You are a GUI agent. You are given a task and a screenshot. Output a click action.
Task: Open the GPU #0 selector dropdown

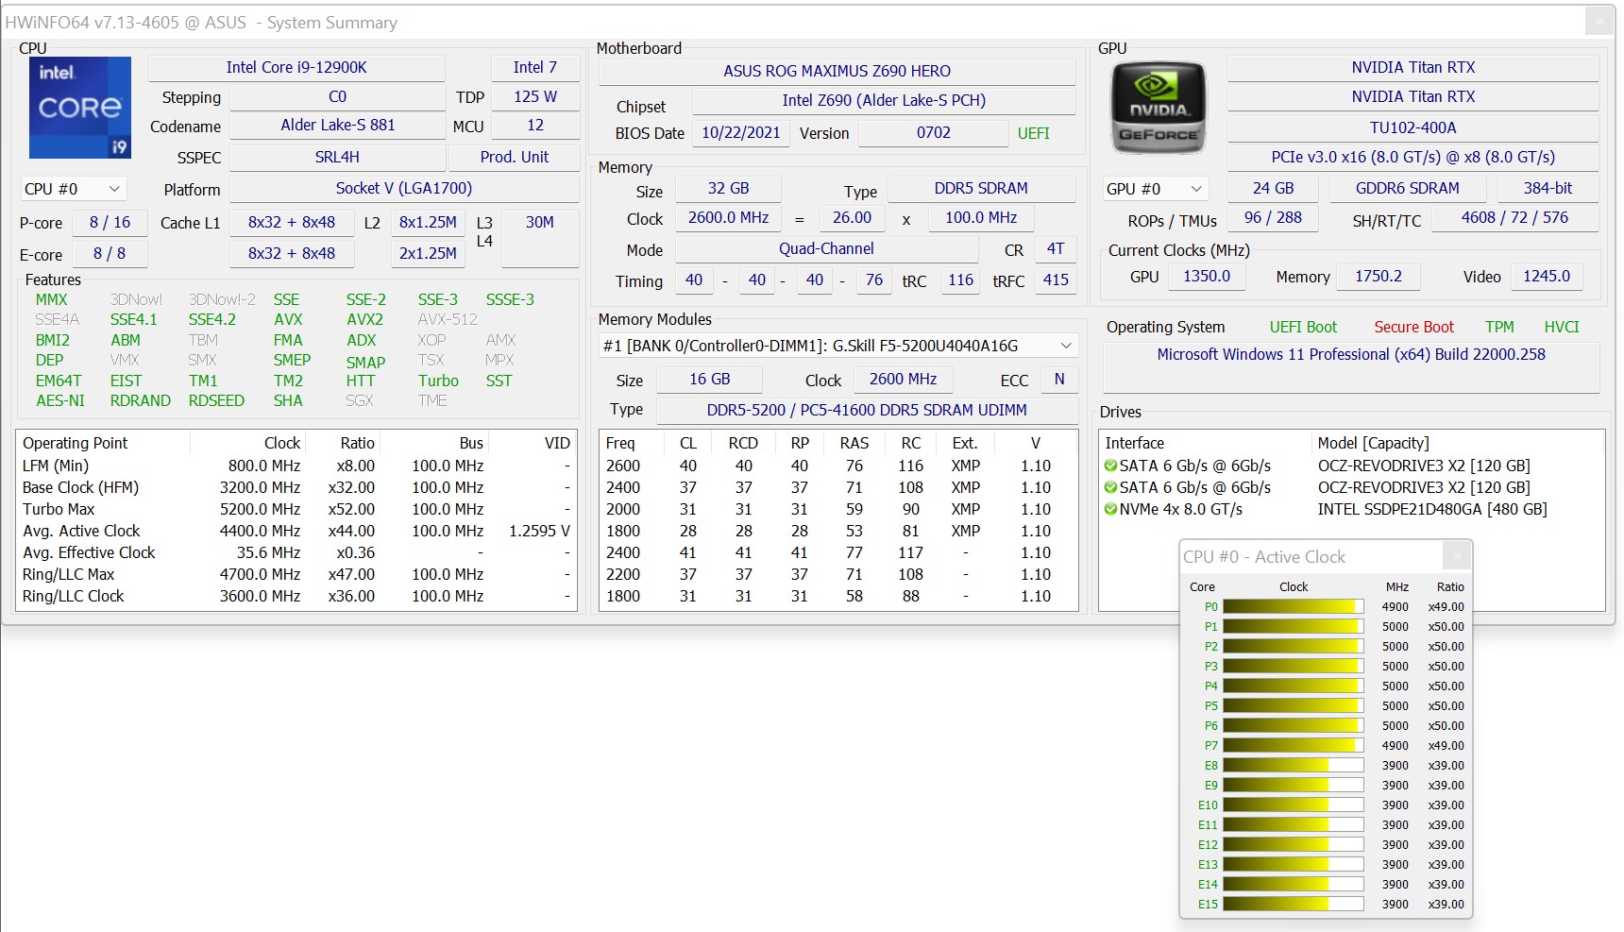pos(1156,189)
